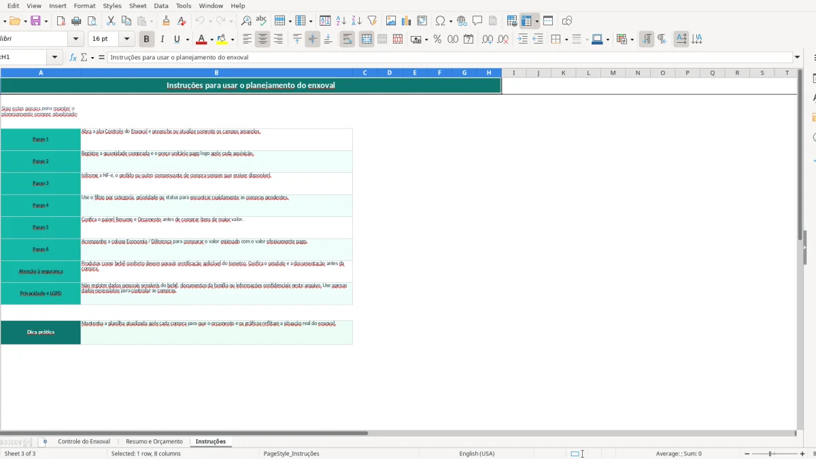This screenshot has height=459, width=816.
Task: Expand the formula bar arrow
Action: pos(797,58)
